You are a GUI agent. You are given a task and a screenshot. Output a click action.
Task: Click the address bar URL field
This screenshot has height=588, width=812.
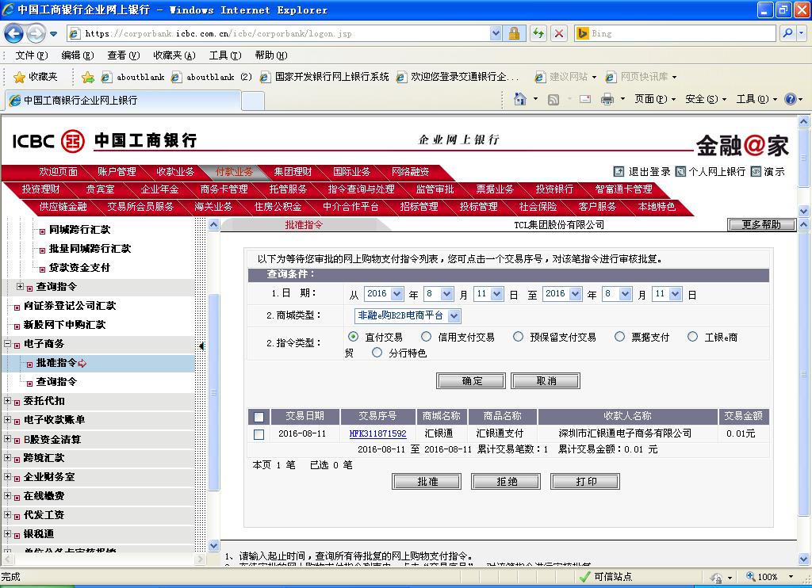click(x=285, y=33)
